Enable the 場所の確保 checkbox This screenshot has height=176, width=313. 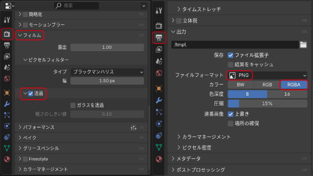point(230,124)
